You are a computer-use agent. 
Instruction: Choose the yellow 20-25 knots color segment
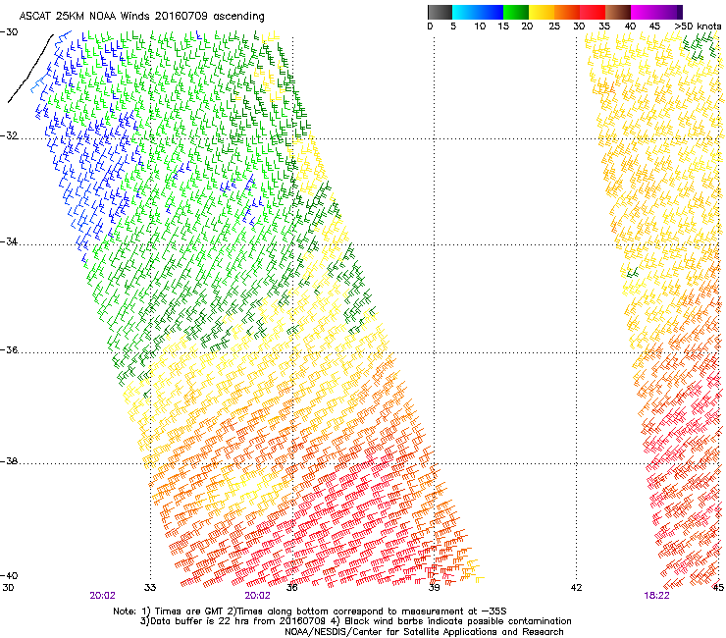point(542,12)
